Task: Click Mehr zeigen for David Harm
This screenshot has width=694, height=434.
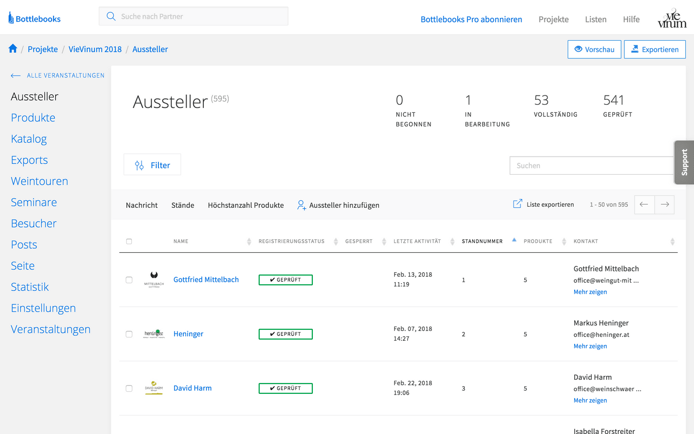Action: (x=590, y=400)
